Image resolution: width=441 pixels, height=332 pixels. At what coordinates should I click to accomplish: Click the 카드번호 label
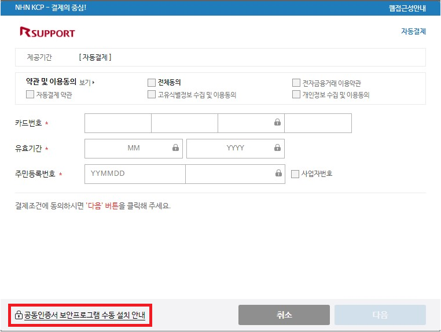28,123
